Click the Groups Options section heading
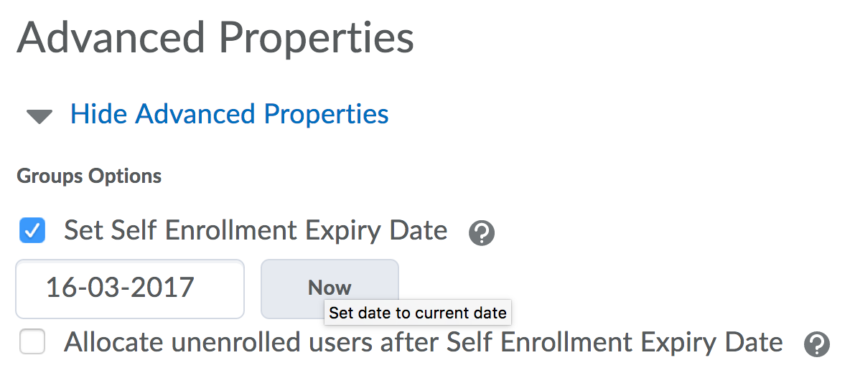Image resolution: width=850 pixels, height=383 pixels. tap(89, 176)
